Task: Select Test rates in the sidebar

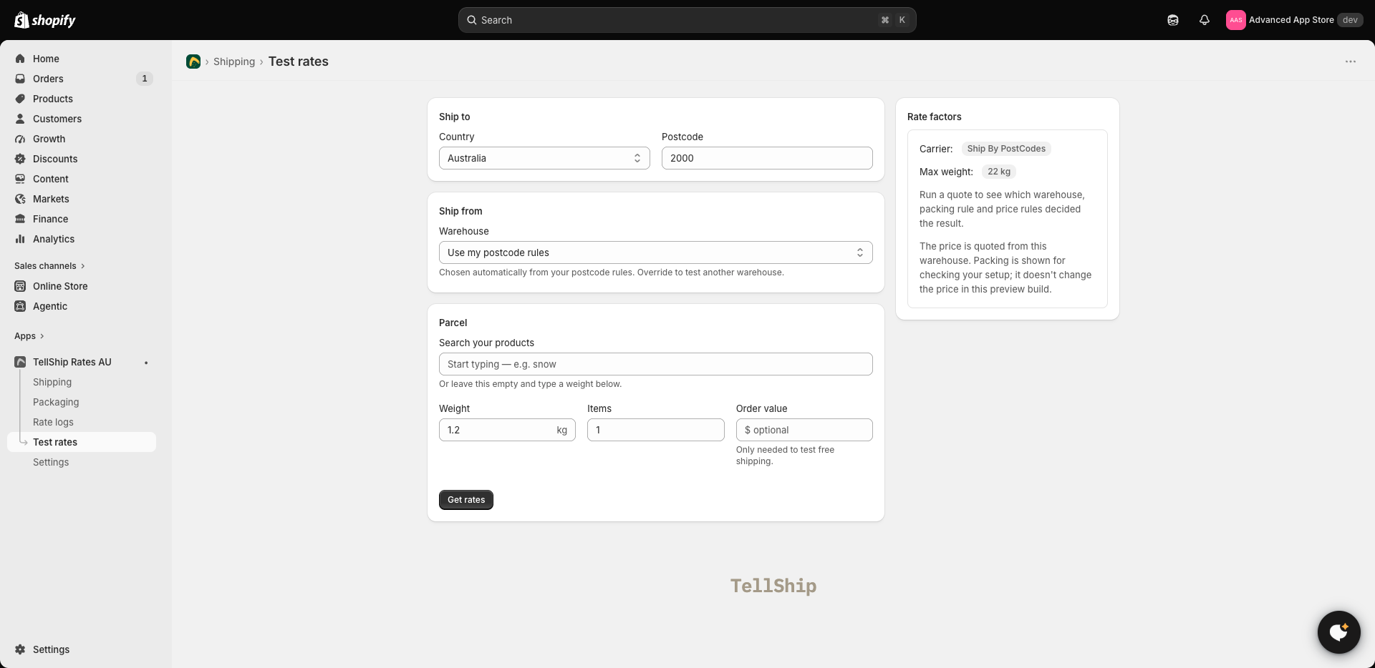Action: (82, 442)
